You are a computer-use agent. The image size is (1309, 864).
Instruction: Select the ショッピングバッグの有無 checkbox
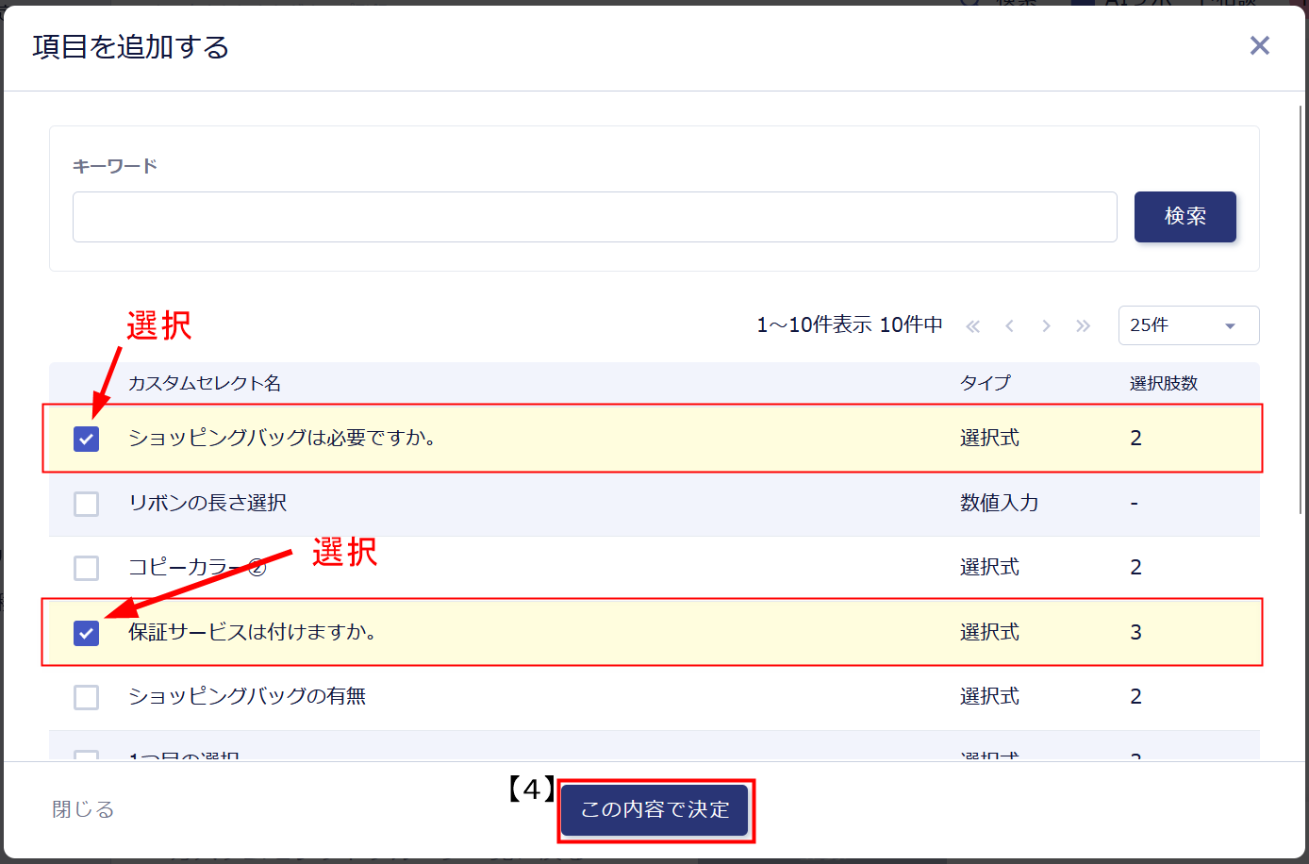coord(87,697)
